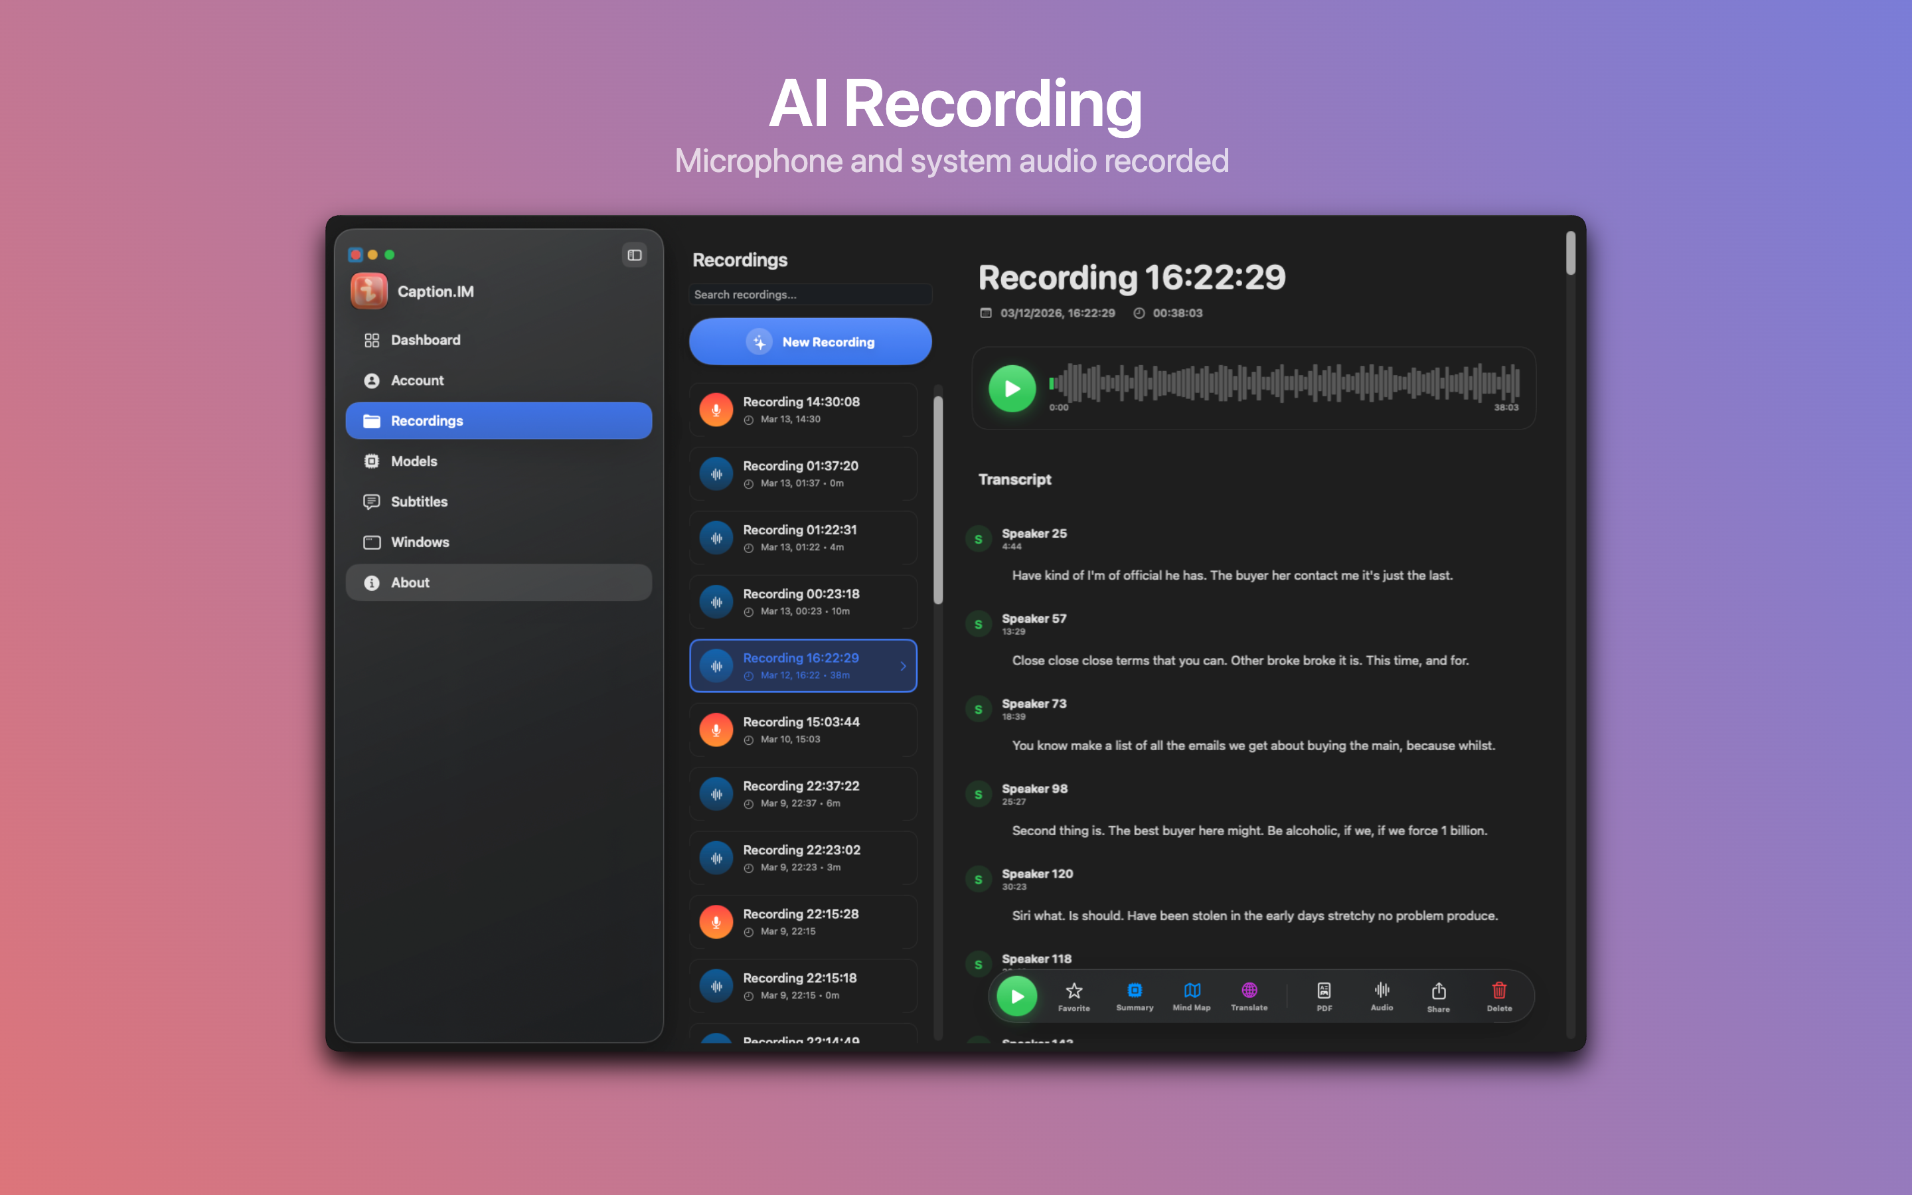Expand details of Recording 16:22:29 via its chevron
This screenshot has width=1912, height=1195.
point(904,667)
